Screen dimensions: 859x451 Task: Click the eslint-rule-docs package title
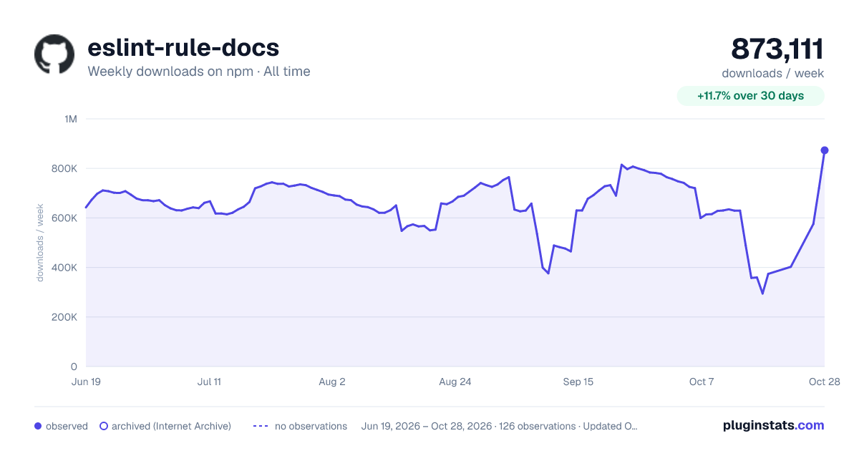pos(183,47)
